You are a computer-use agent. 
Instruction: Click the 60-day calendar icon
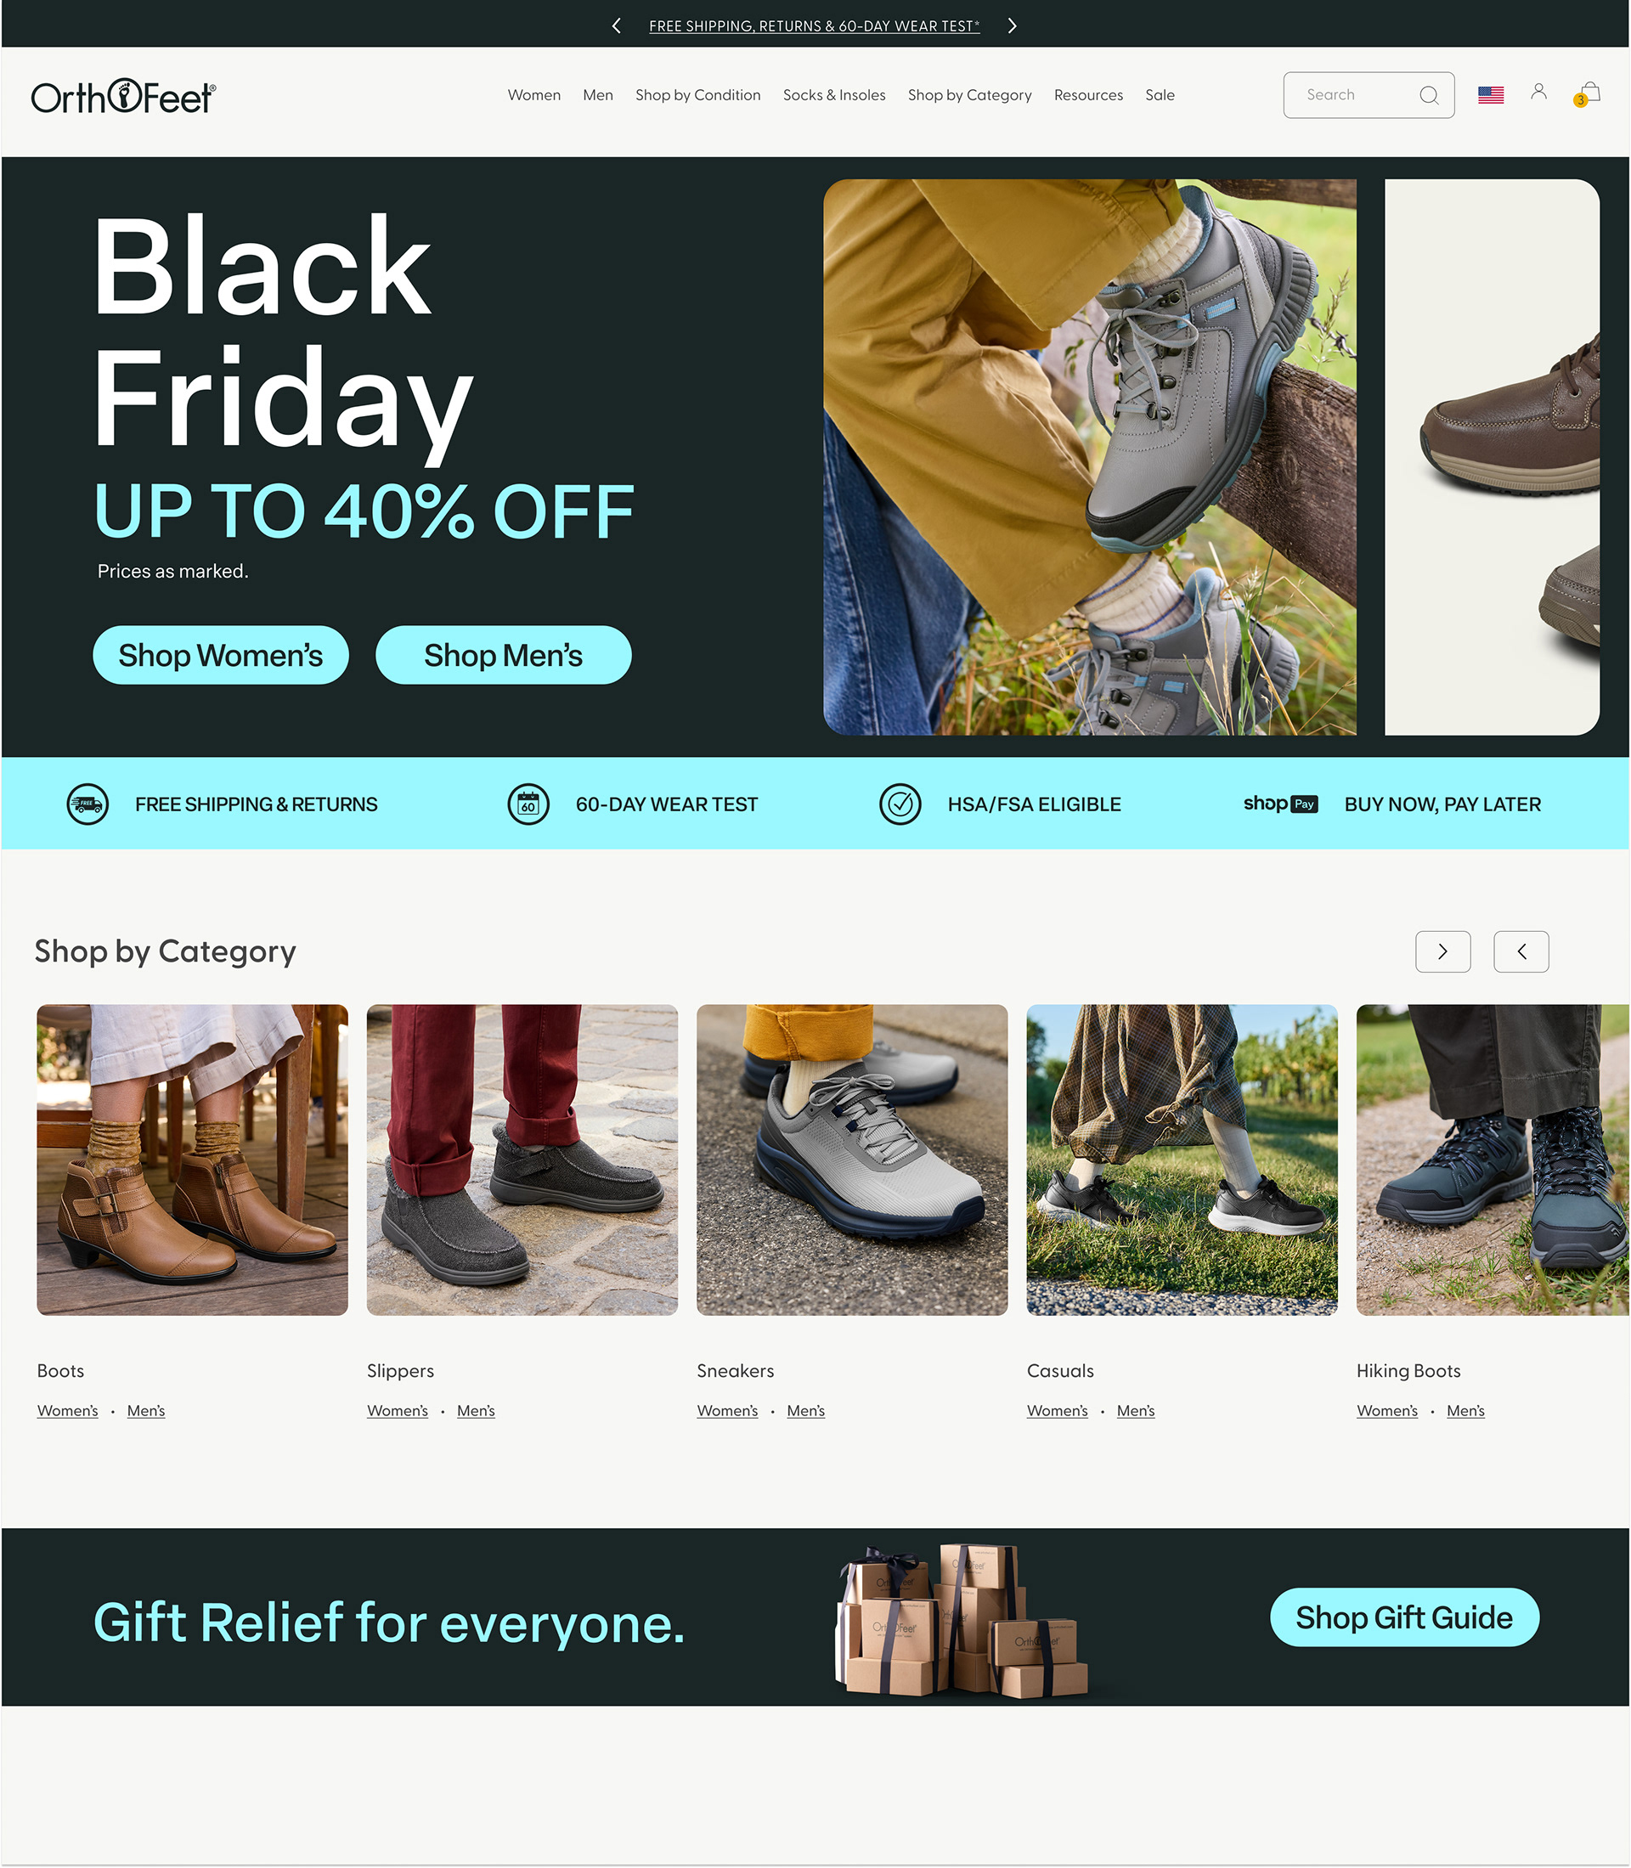coord(528,804)
